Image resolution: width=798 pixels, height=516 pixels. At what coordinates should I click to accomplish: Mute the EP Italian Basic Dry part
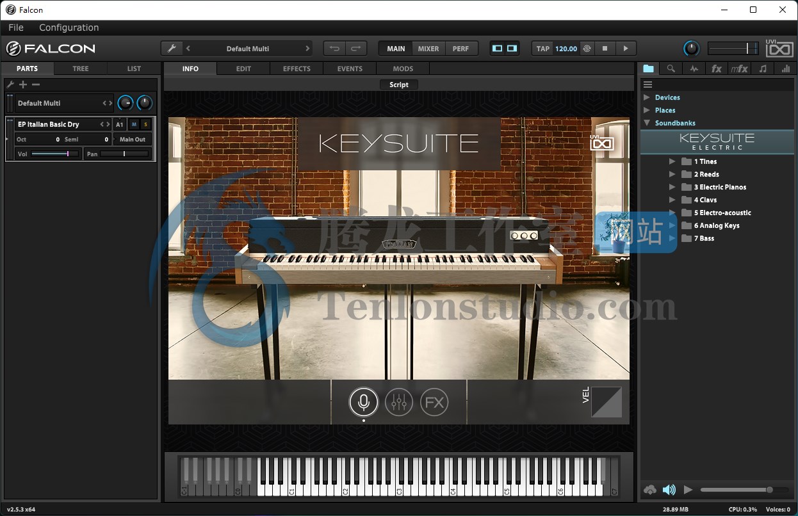pyautogui.click(x=134, y=124)
